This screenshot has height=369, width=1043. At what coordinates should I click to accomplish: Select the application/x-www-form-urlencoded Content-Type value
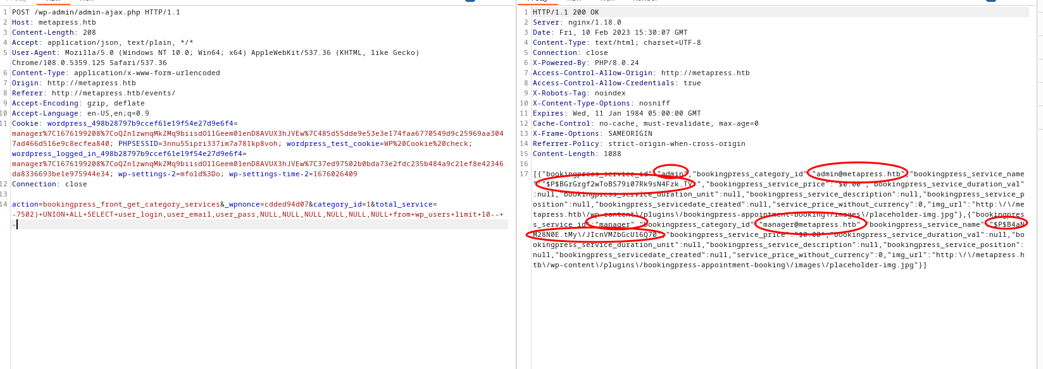tap(147, 73)
